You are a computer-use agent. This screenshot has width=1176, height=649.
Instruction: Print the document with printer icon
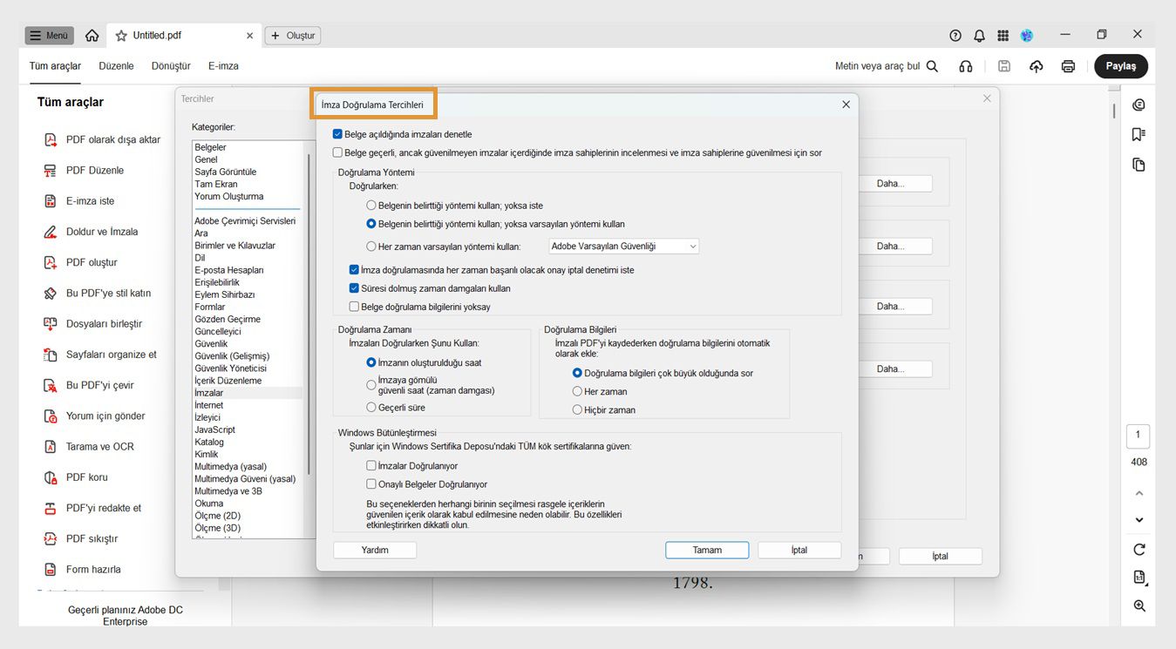[x=1068, y=66]
